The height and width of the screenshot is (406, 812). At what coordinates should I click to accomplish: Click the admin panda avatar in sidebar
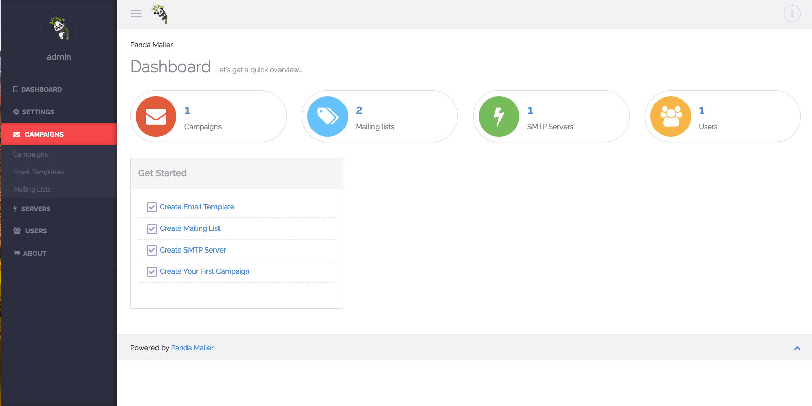pos(59,29)
